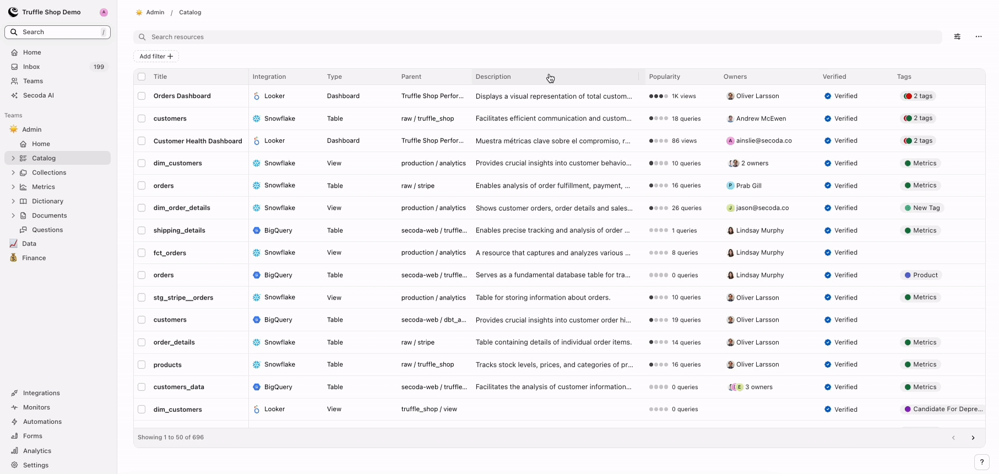The width and height of the screenshot is (999, 474).
Task: Click the help question mark icon
Action: pos(981,462)
